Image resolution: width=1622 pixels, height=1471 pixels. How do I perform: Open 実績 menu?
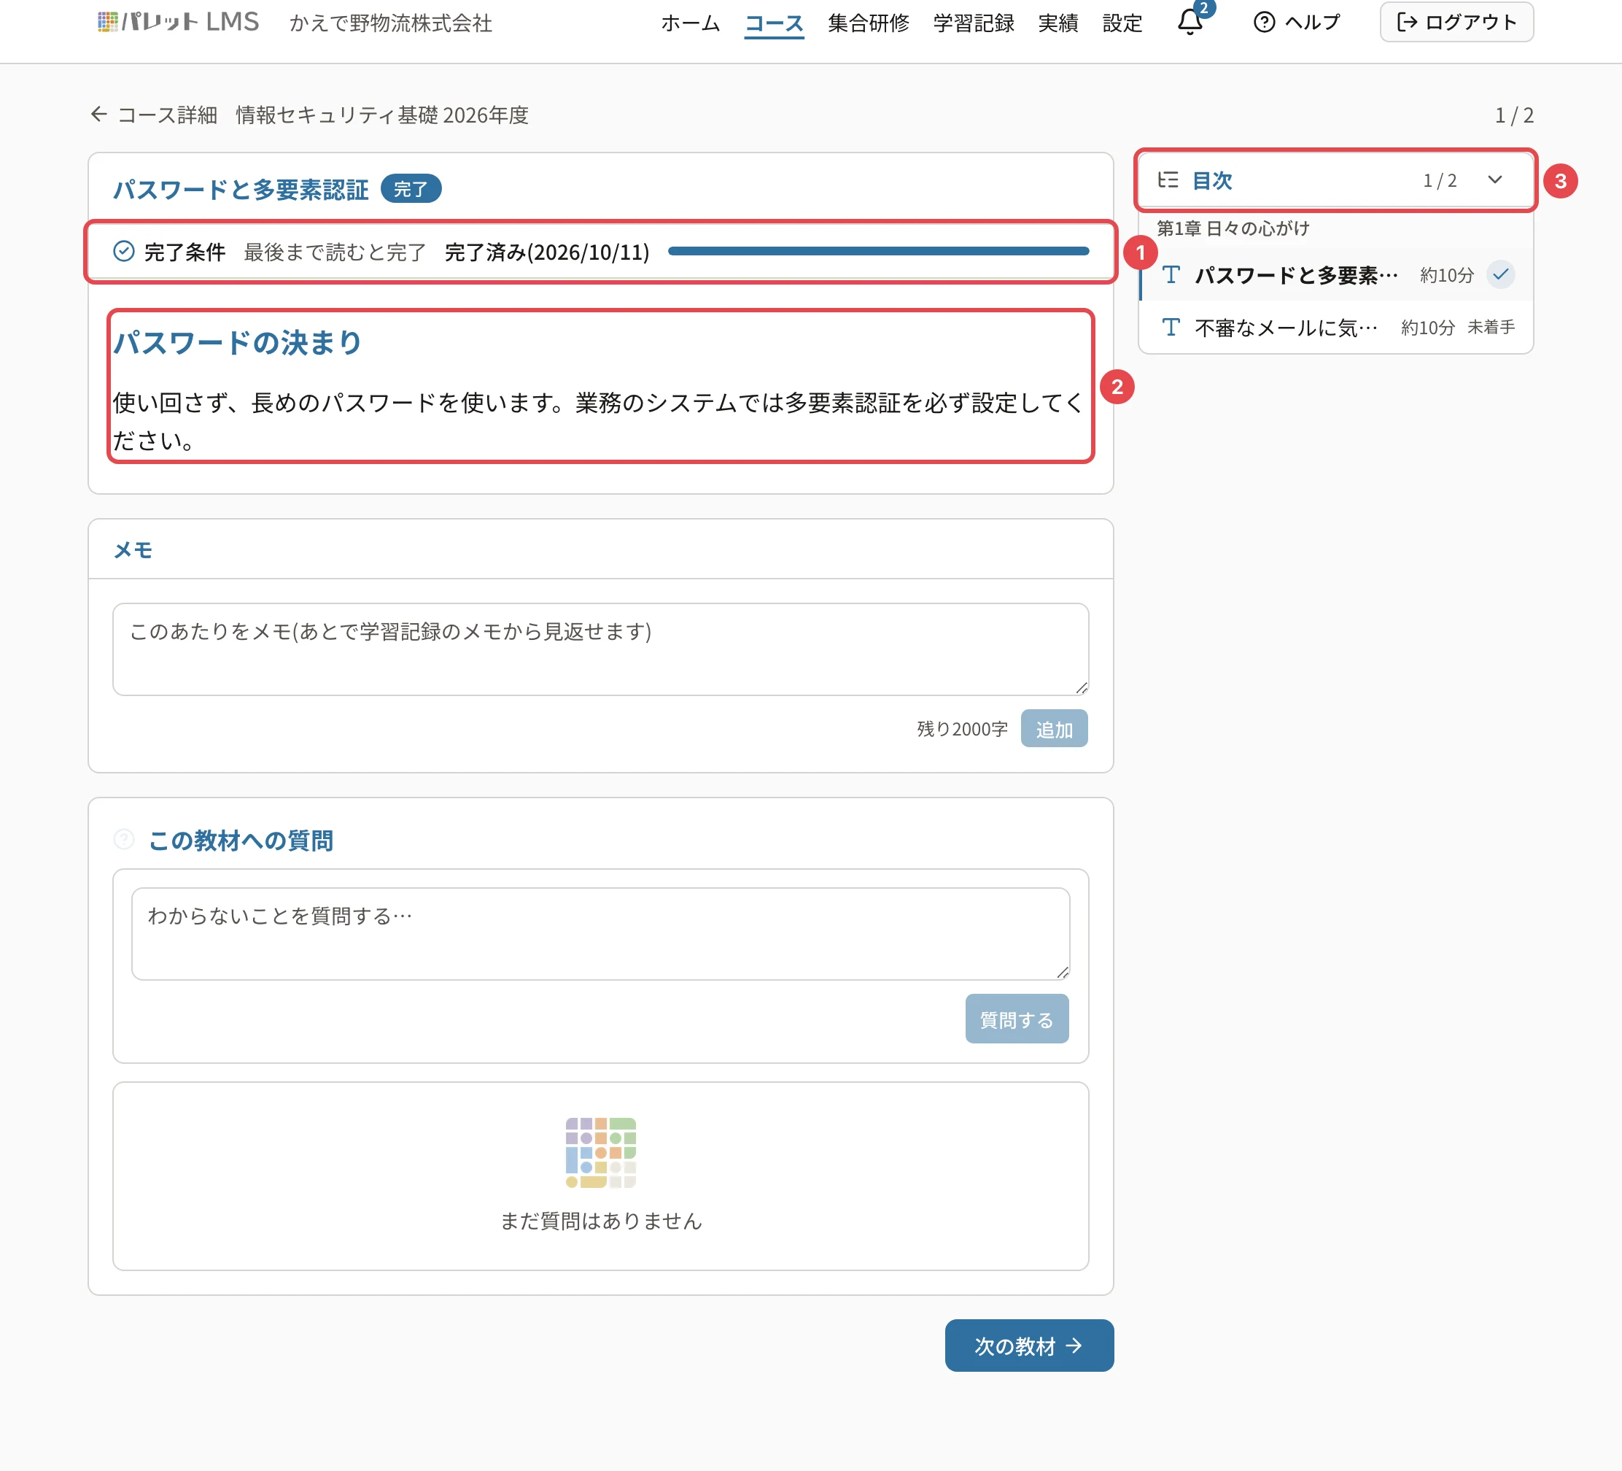pyautogui.click(x=1058, y=23)
